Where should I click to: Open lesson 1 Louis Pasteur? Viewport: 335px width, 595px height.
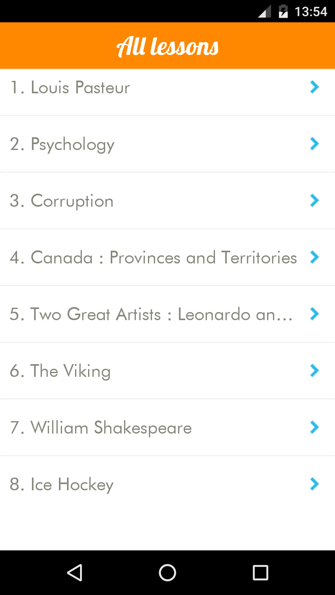click(x=70, y=87)
